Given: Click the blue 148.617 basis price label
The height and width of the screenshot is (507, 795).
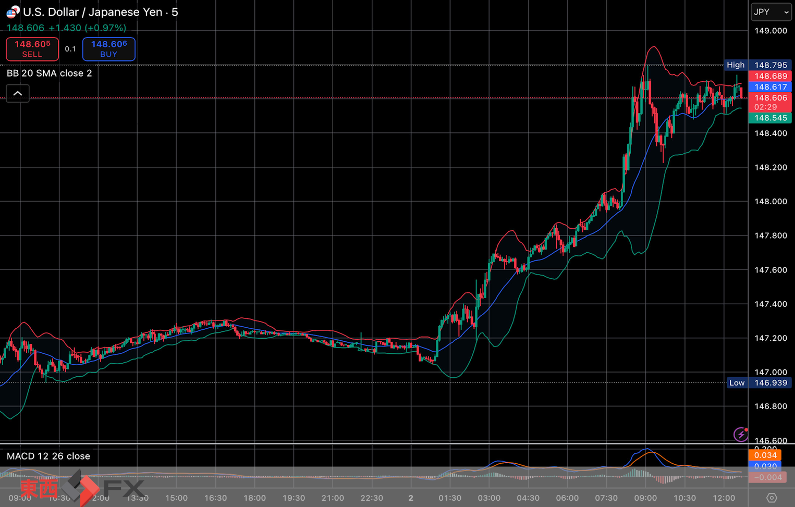Looking at the screenshot, I should [770, 87].
